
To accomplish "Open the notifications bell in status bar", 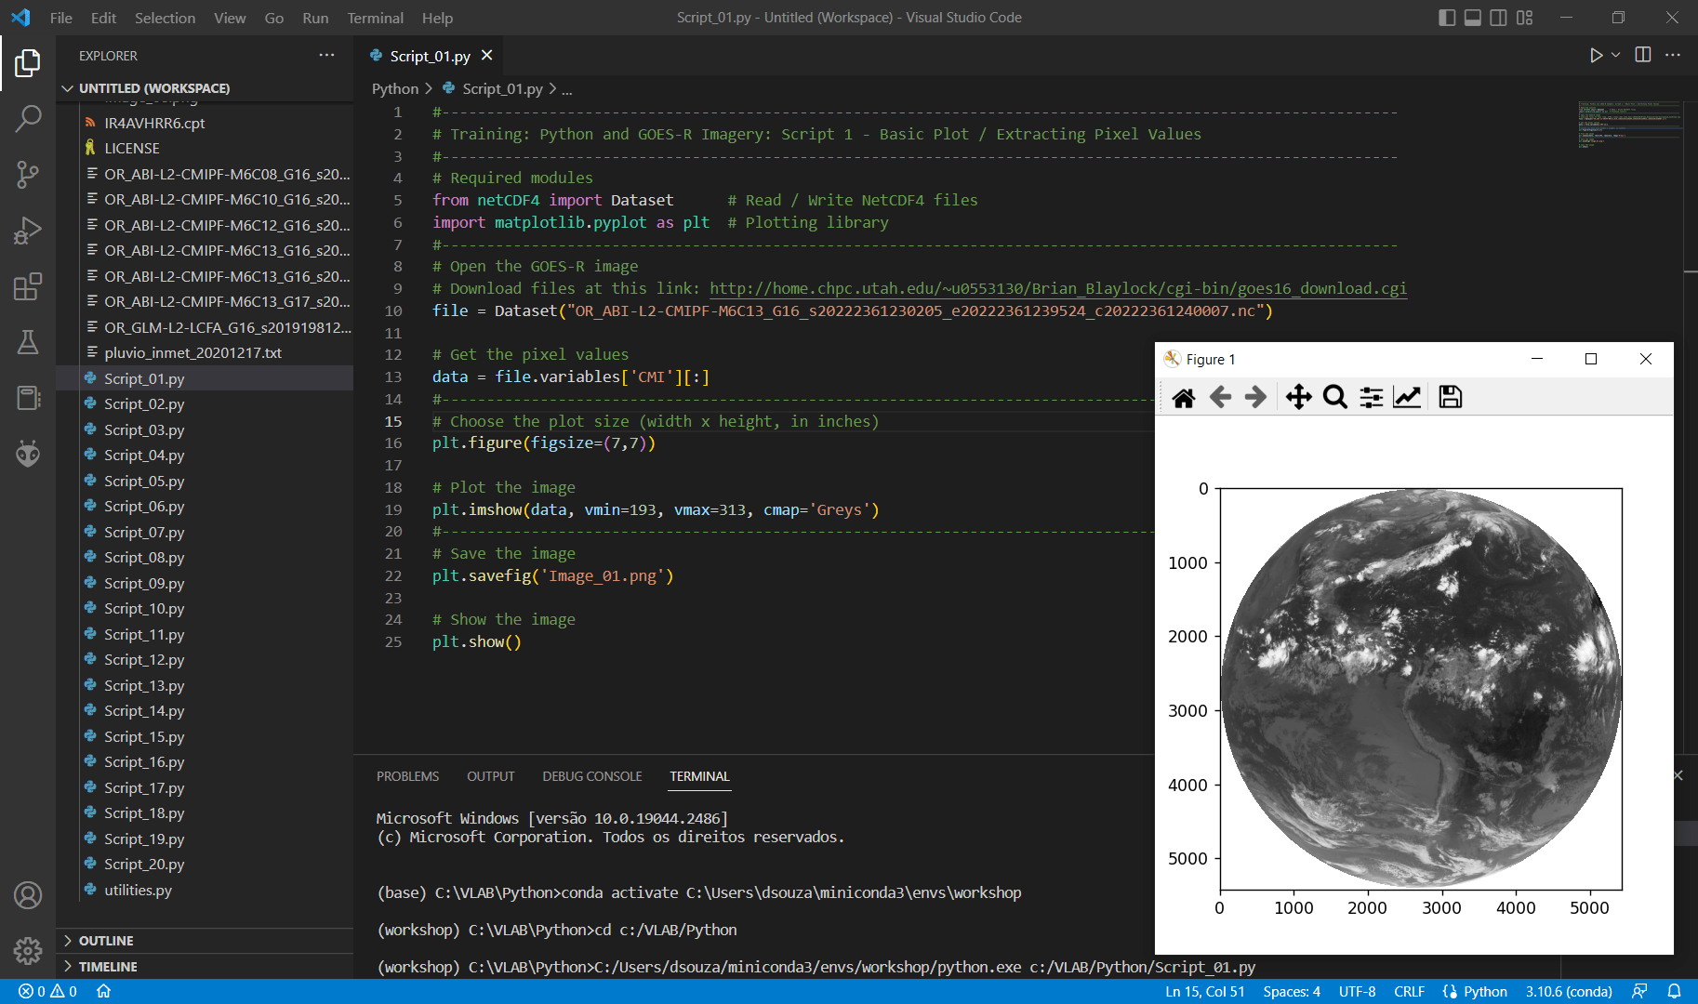I will point(1674,991).
